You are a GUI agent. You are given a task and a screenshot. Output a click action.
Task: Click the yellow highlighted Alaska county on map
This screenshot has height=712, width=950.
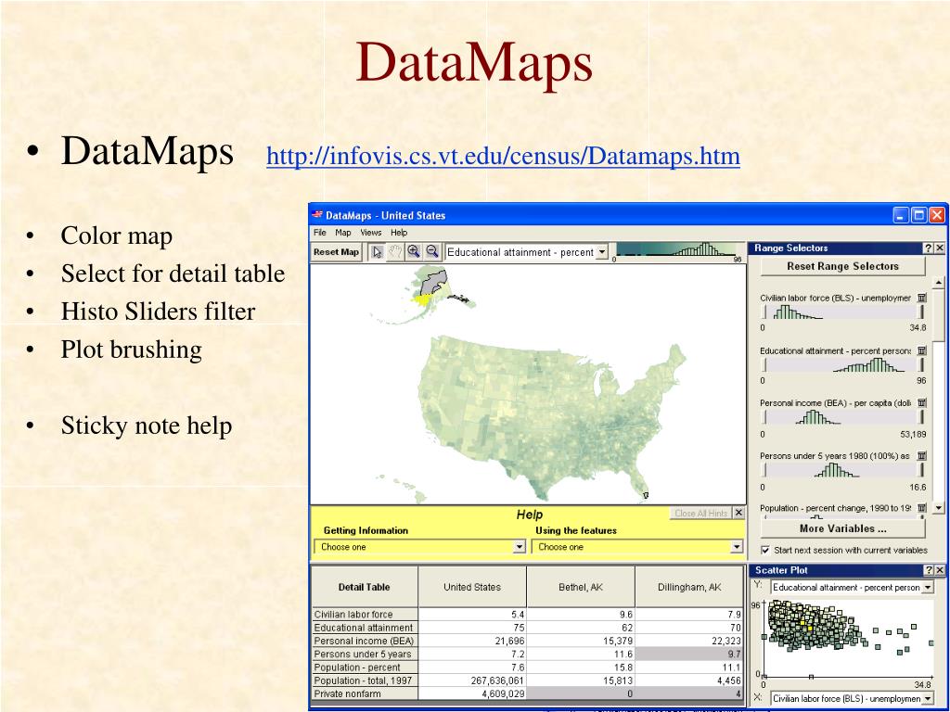tap(424, 299)
